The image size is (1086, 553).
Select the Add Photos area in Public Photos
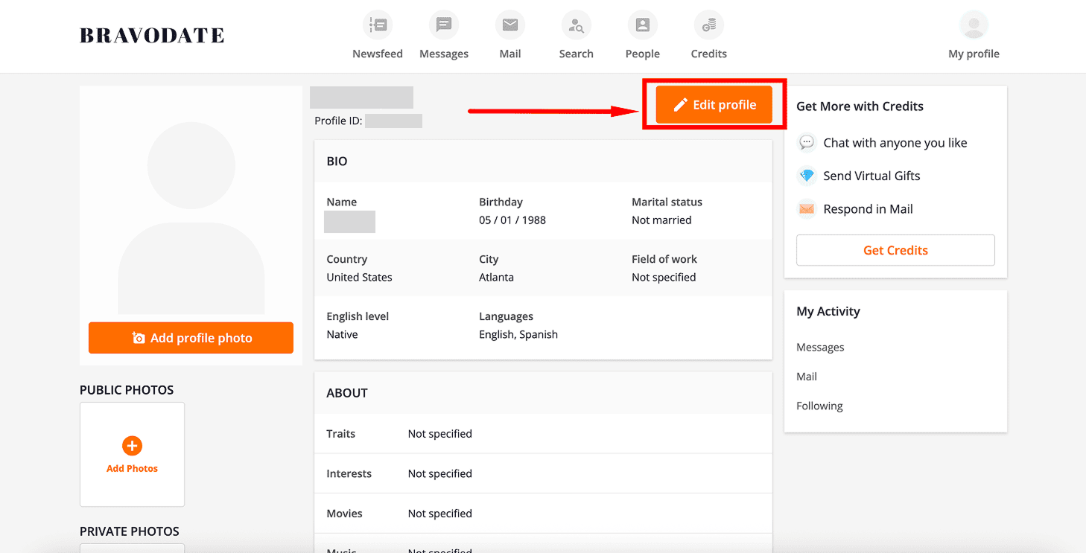[x=132, y=454]
